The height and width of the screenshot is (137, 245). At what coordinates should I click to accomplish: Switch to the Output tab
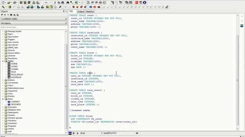81,11
